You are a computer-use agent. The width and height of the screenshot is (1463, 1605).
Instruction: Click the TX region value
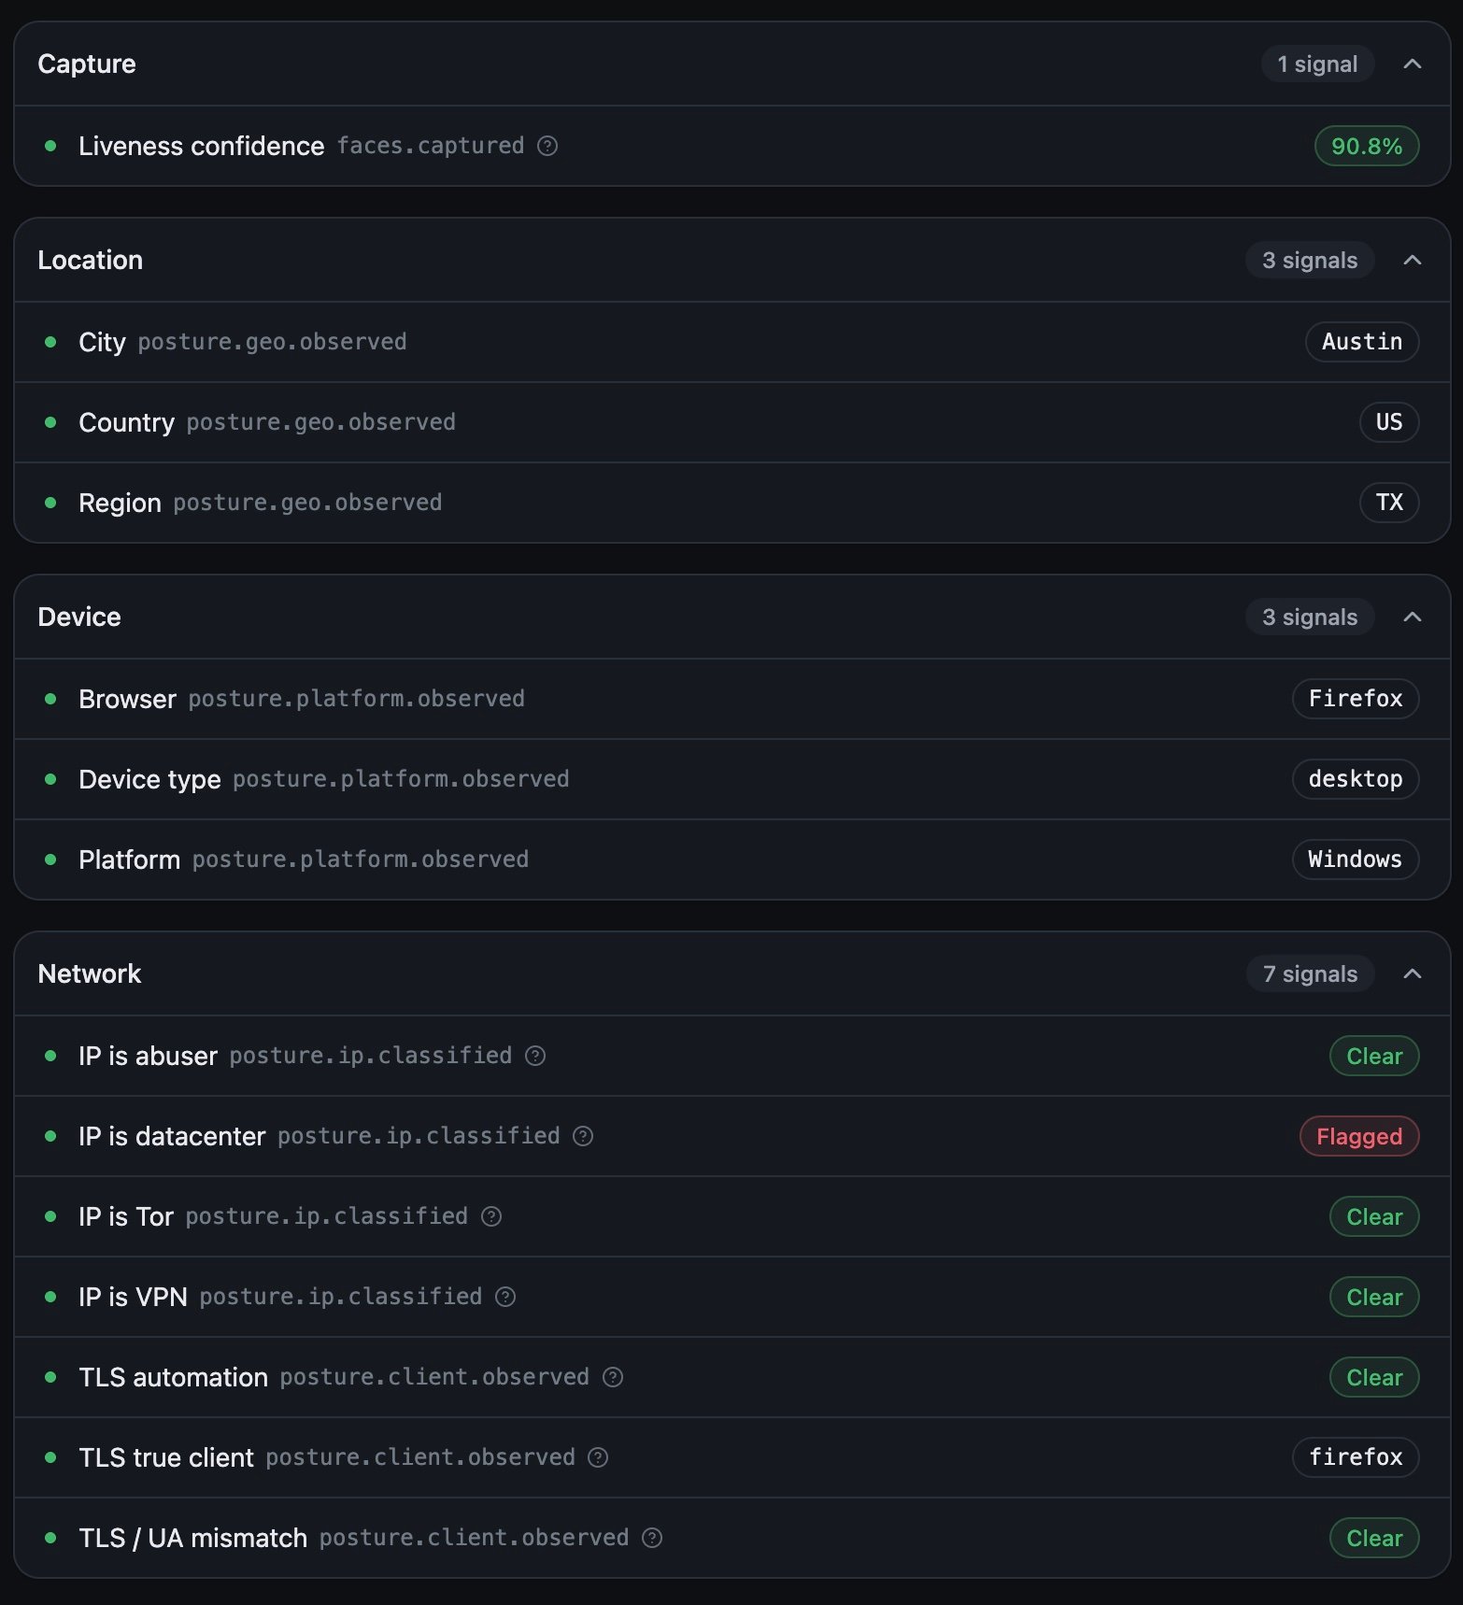[x=1389, y=503]
